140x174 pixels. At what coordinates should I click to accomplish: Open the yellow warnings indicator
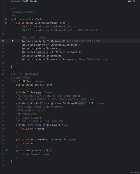pyautogui.click(x=129, y=1)
